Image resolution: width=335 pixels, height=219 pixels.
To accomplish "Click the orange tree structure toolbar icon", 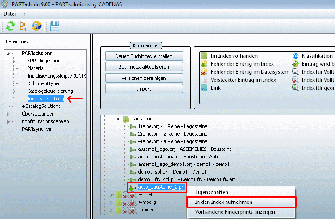I will (23, 26).
